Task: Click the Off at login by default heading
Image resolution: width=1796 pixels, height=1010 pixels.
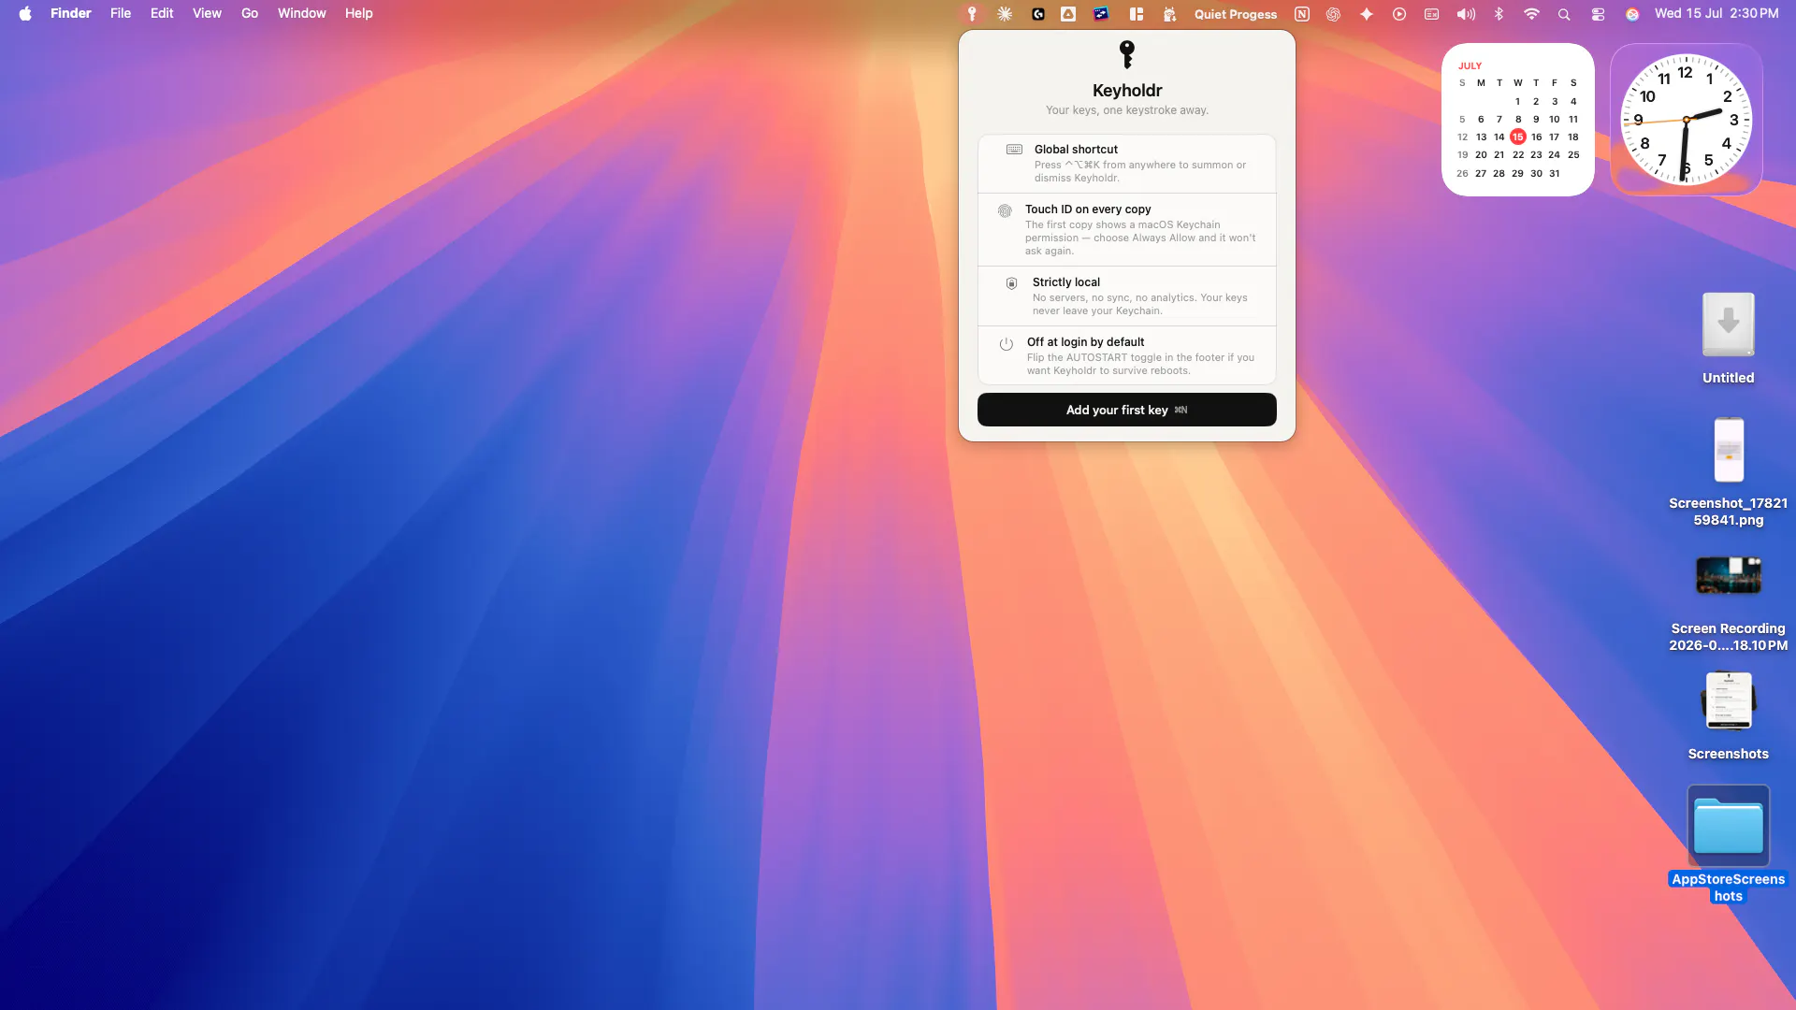Action: click(x=1085, y=342)
